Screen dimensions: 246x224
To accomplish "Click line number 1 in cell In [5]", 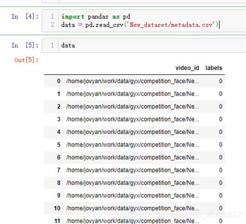I will tap(52, 45).
